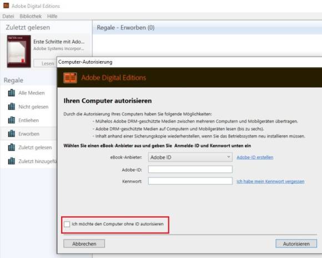This screenshot has width=322, height=258.
Task: Follow the Adobe-ID erstellen link
Action: [x=255, y=158]
